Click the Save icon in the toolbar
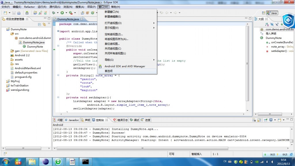 (14, 13)
